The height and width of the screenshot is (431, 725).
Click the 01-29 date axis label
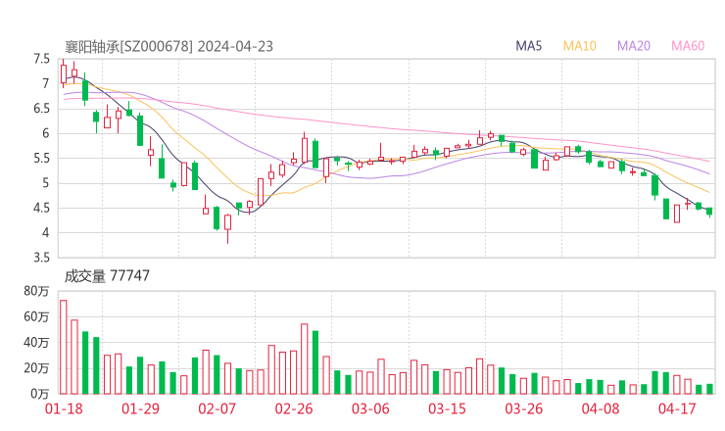click(140, 408)
